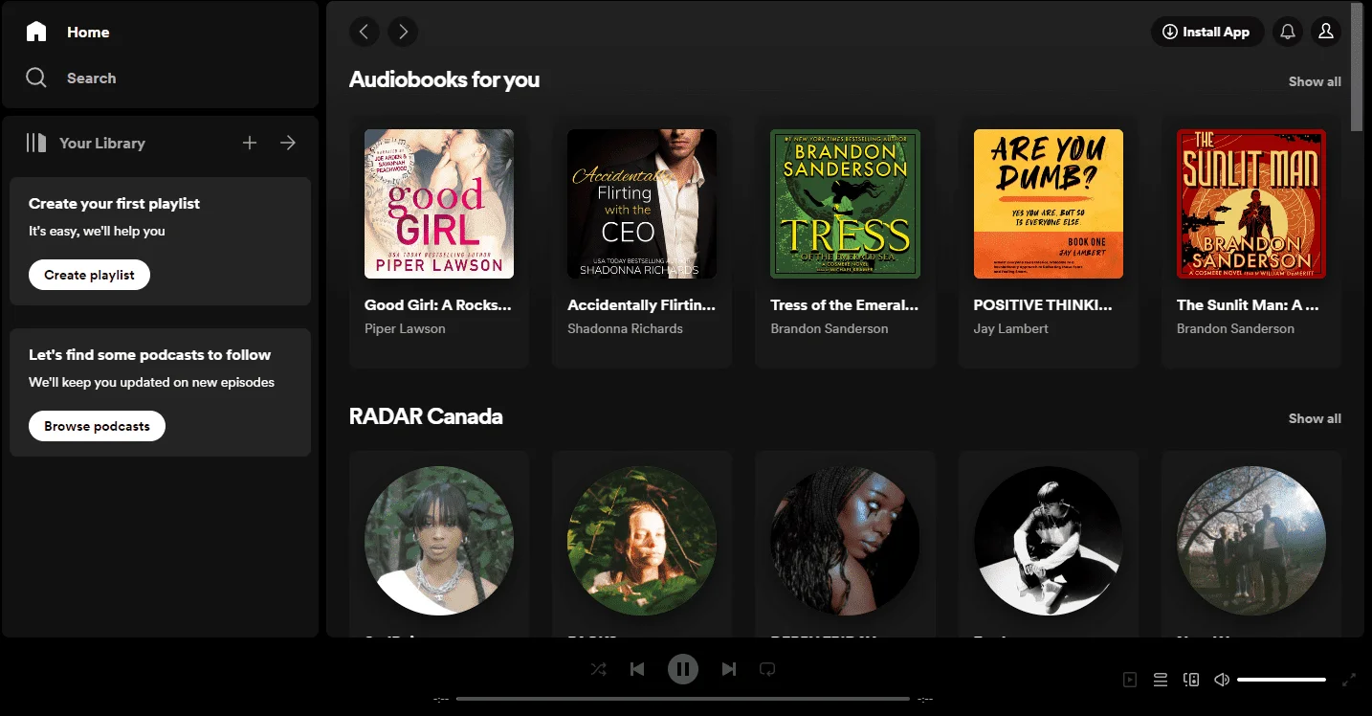Click author name Shadonna Richards

[625, 328]
